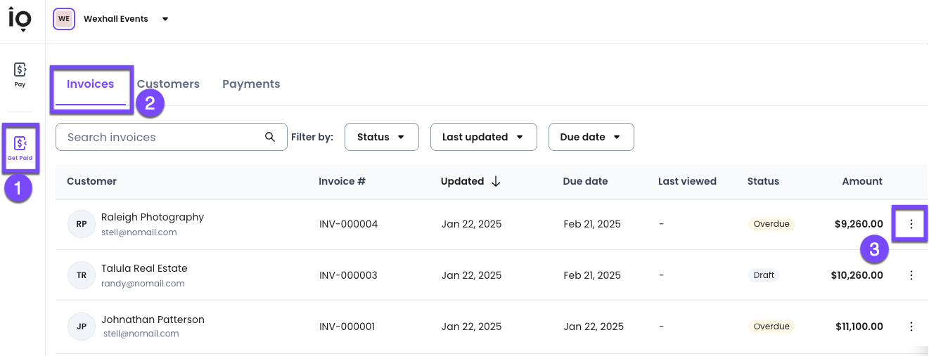This screenshot has height=356, width=929.
Task: Open more options for Talula Real Estate invoice
Action: [911, 275]
